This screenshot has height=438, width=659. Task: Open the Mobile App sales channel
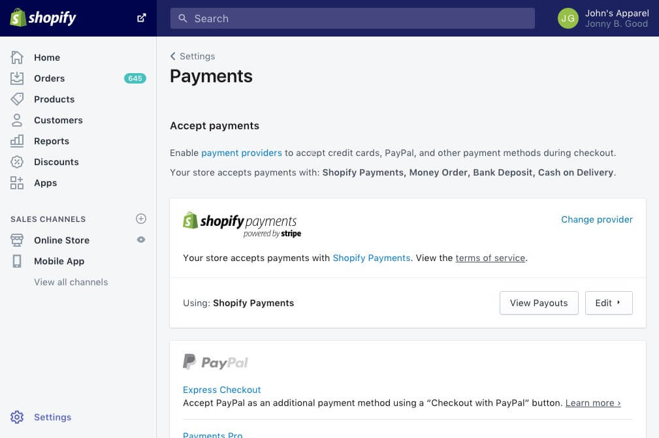pyautogui.click(x=59, y=261)
